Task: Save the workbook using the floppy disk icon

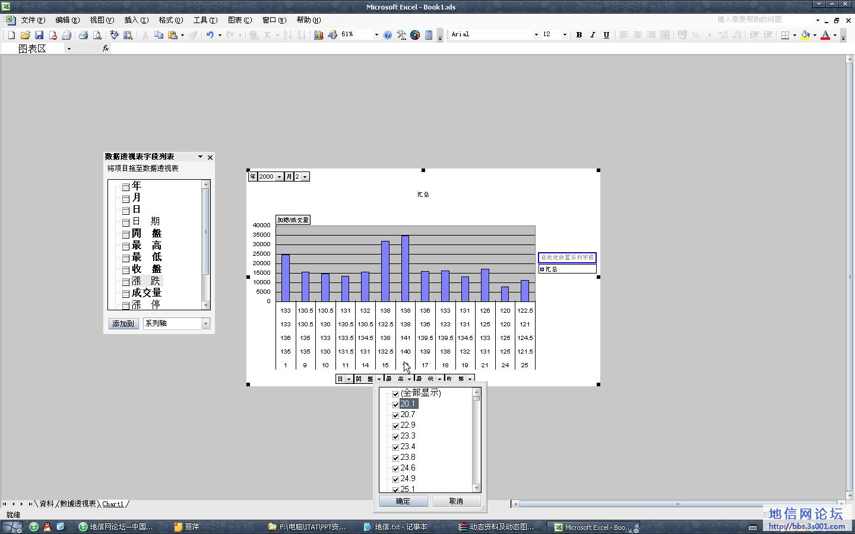Action: (39, 35)
